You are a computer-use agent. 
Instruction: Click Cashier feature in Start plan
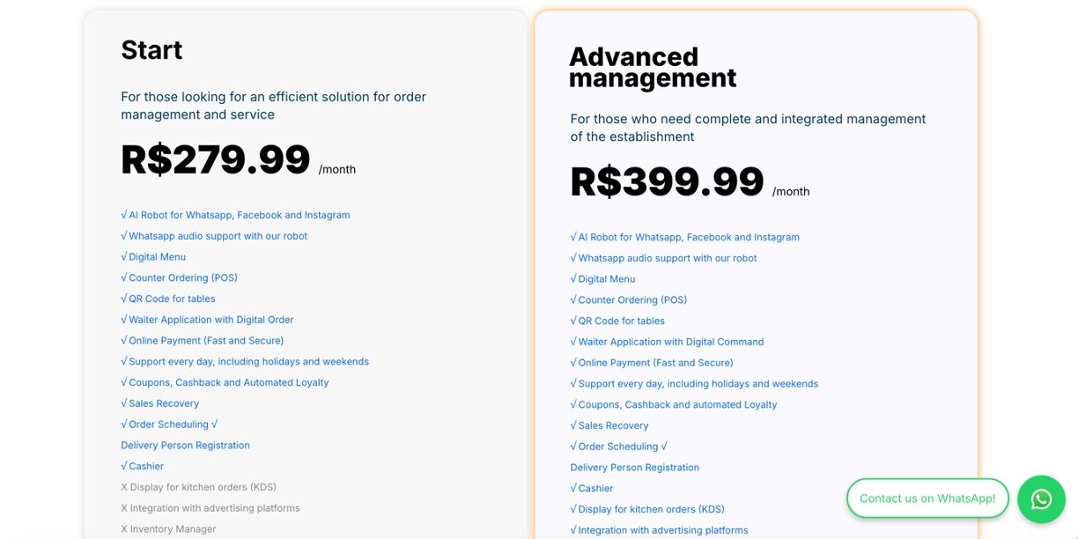143,467
